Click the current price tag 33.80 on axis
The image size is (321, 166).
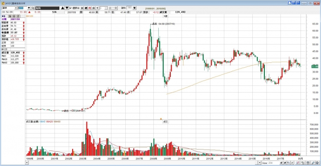(x=314, y=67)
